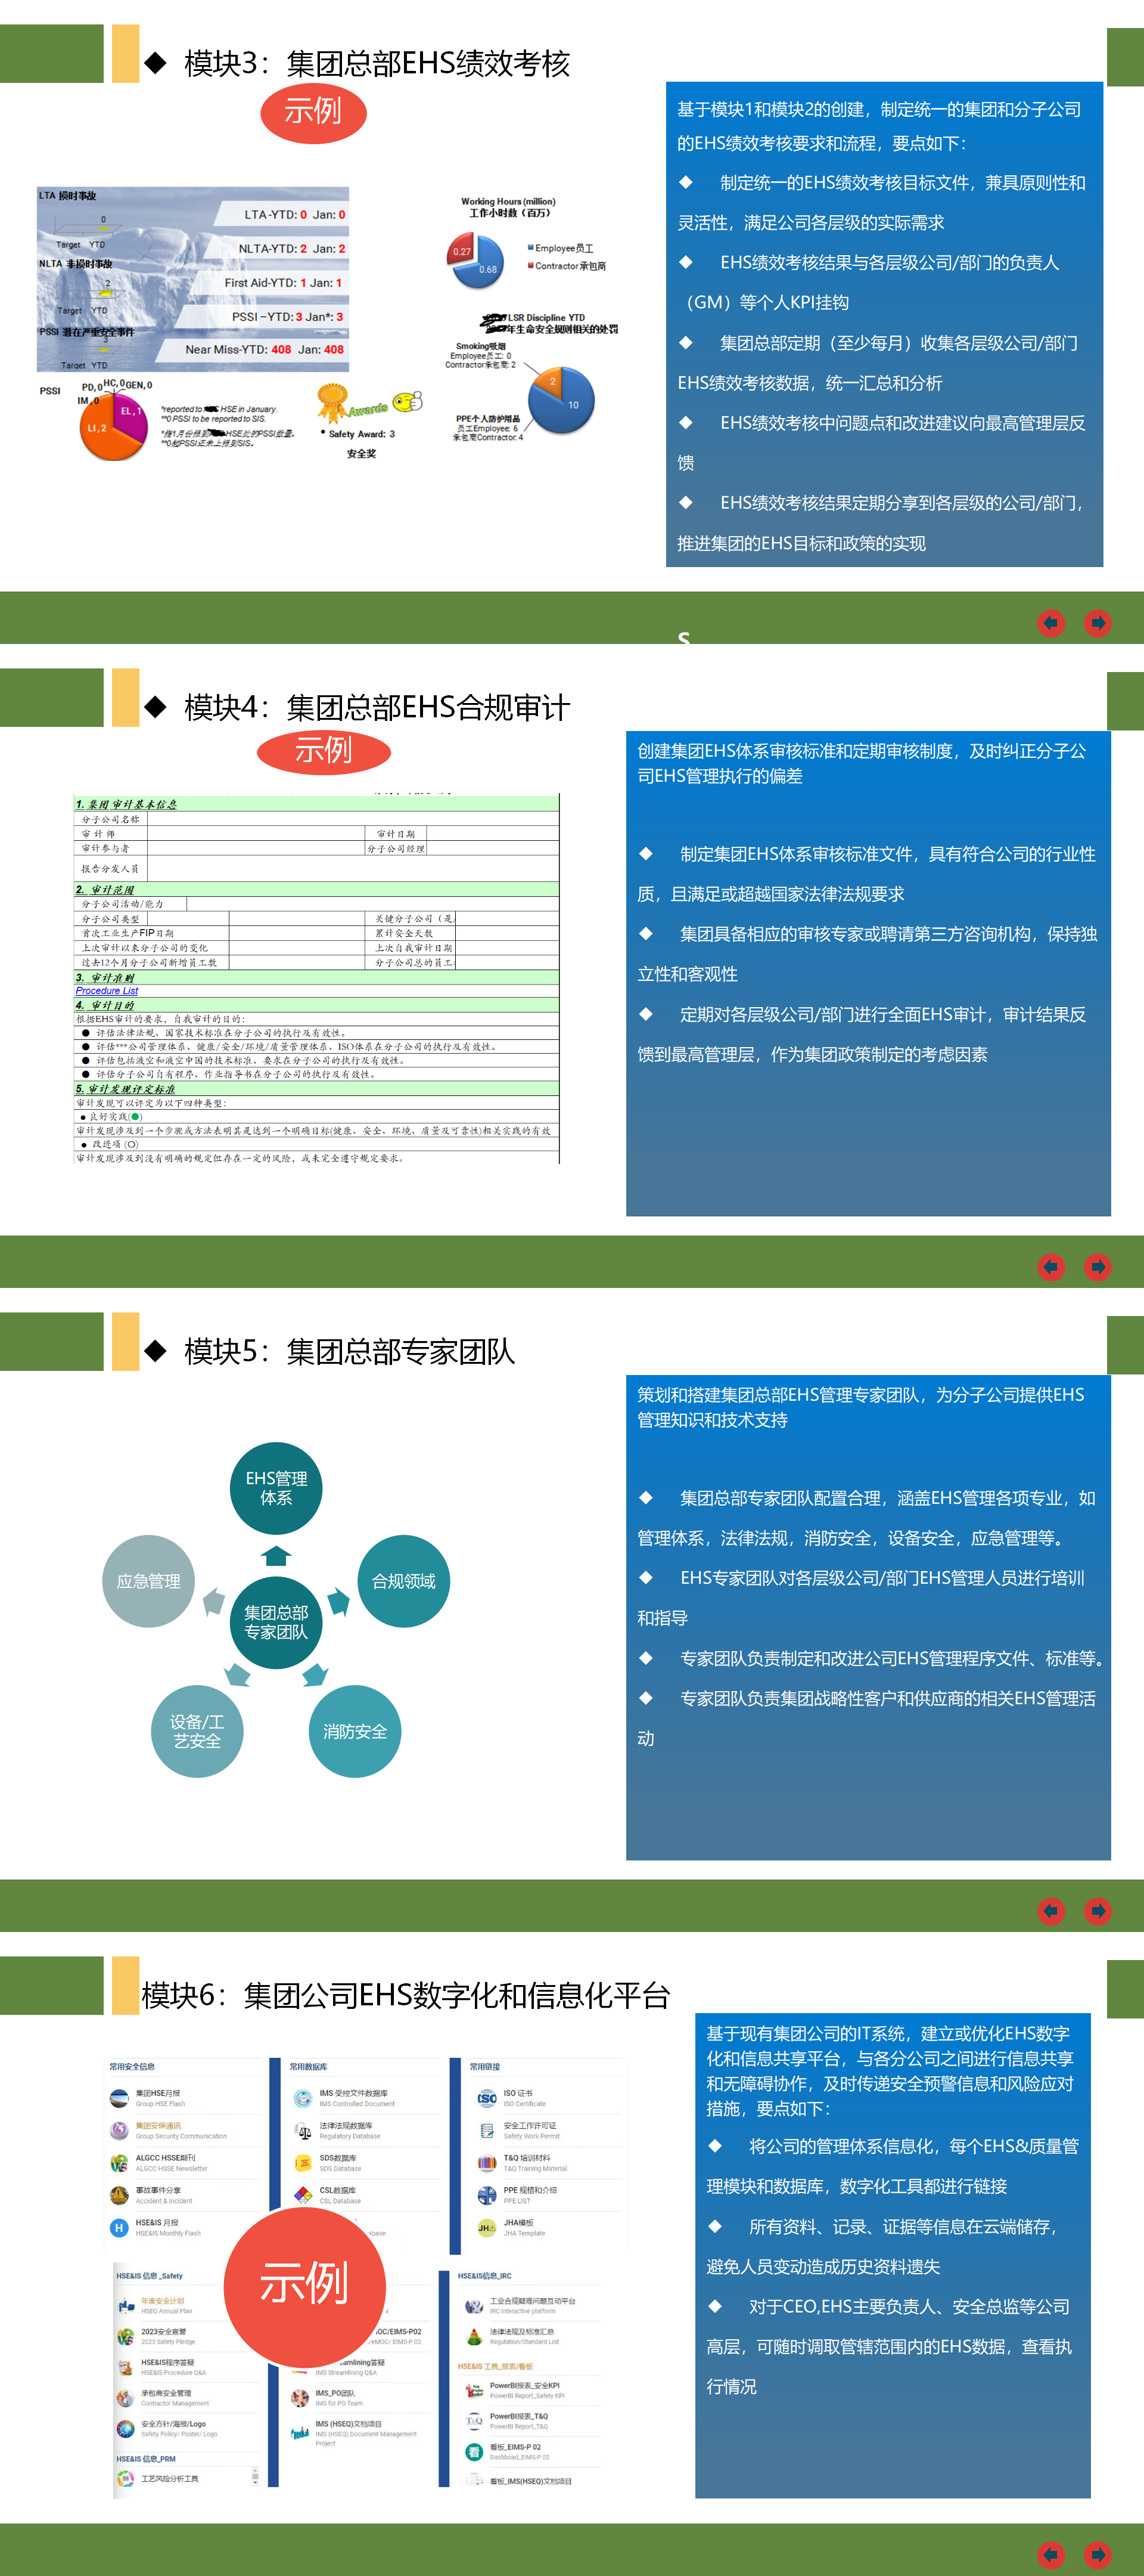Viewport: 1144px width, 2576px height.
Task: Open the 工业合规疑难问题互动平台 link
Action: tap(533, 2301)
